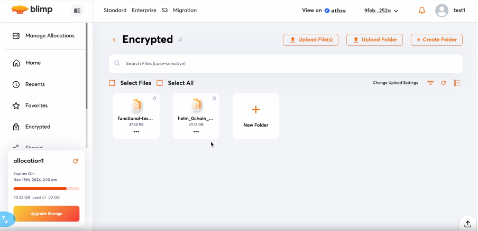Click the refresh files icon

pyautogui.click(x=444, y=83)
